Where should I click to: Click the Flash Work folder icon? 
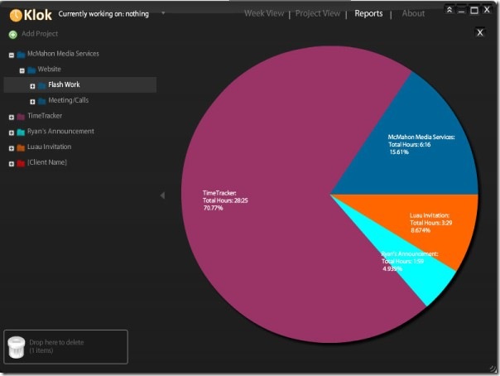click(42, 85)
